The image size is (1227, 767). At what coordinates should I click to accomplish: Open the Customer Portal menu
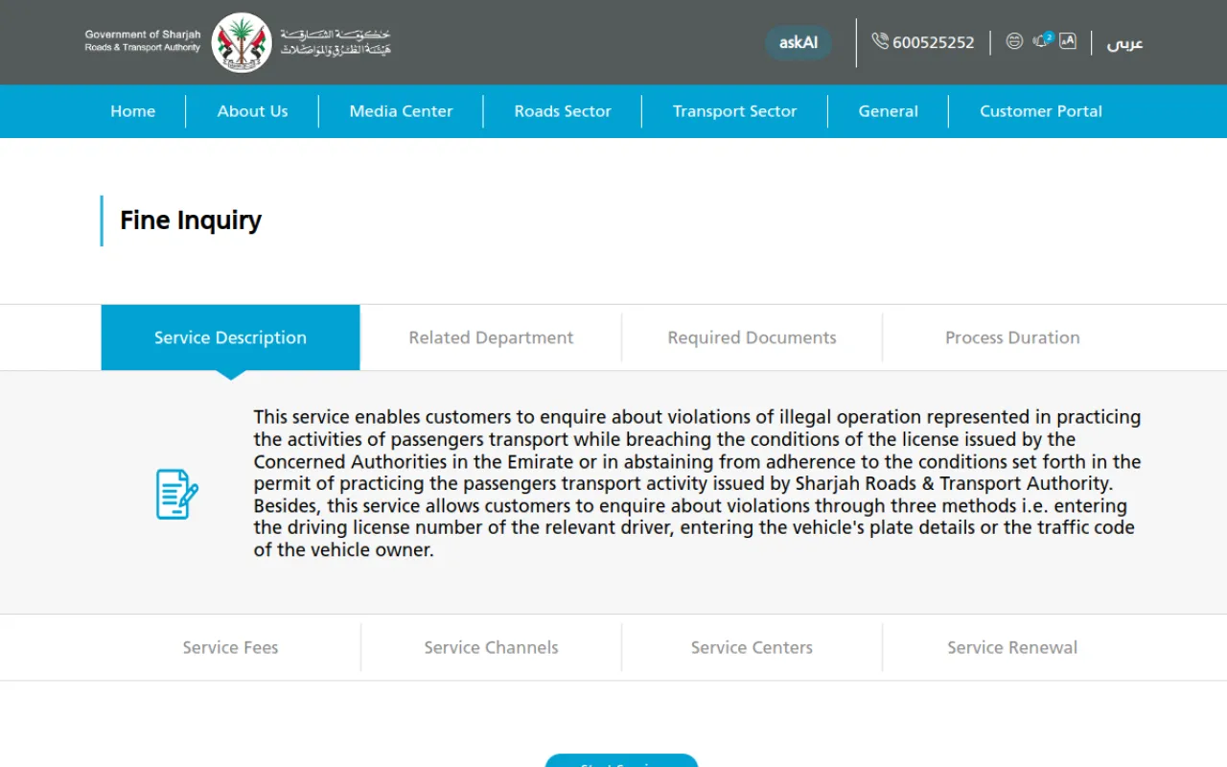pos(1041,111)
